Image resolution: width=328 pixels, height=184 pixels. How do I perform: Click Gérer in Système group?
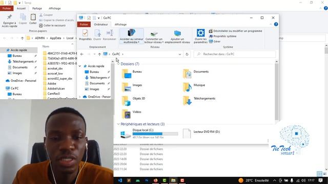[215, 41]
